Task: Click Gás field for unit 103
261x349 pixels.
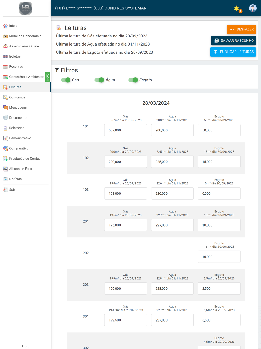Action: [x=126, y=193]
